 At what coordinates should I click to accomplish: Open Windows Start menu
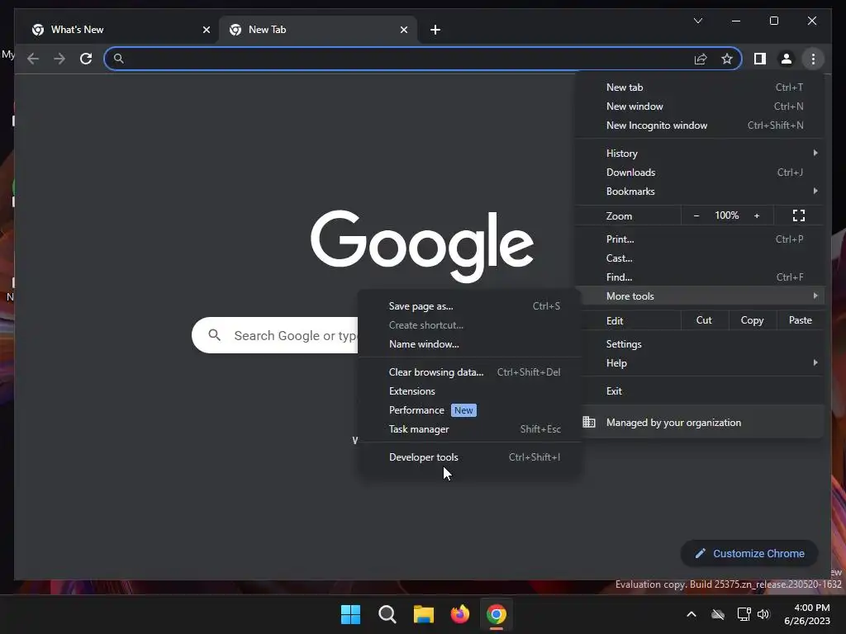[350, 614]
